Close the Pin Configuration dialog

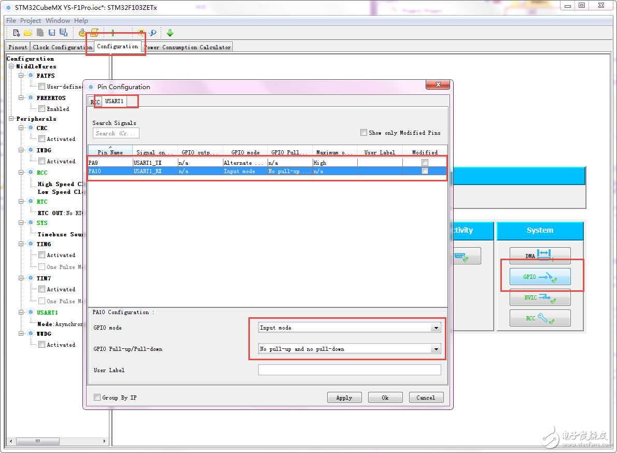point(438,84)
